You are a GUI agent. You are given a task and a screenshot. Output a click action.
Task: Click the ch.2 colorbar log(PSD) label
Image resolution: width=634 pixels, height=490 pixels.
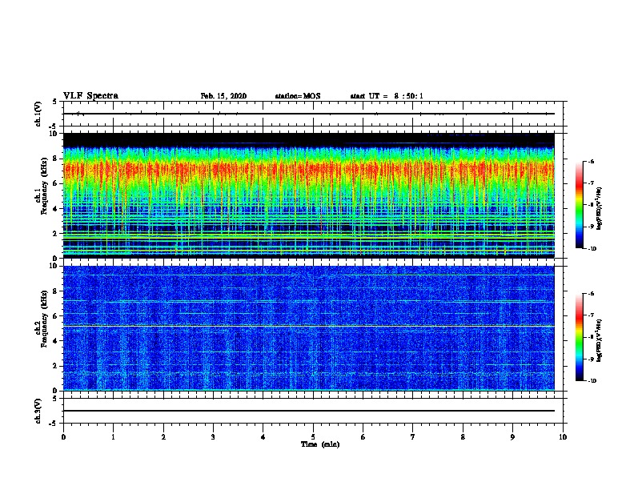click(600, 340)
